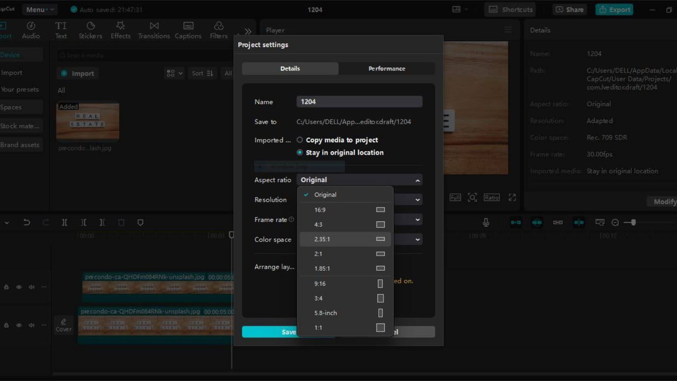This screenshot has height=381, width=677.
Task: Open the Filters panel
Action: click(x=218, y=30)
